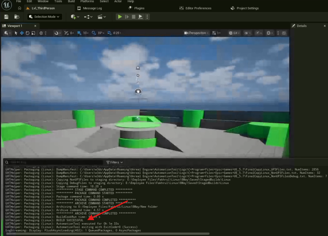The height and width of the screenshot is (236, 328).
Task: Open the Platforms menu
Action: 87,1
